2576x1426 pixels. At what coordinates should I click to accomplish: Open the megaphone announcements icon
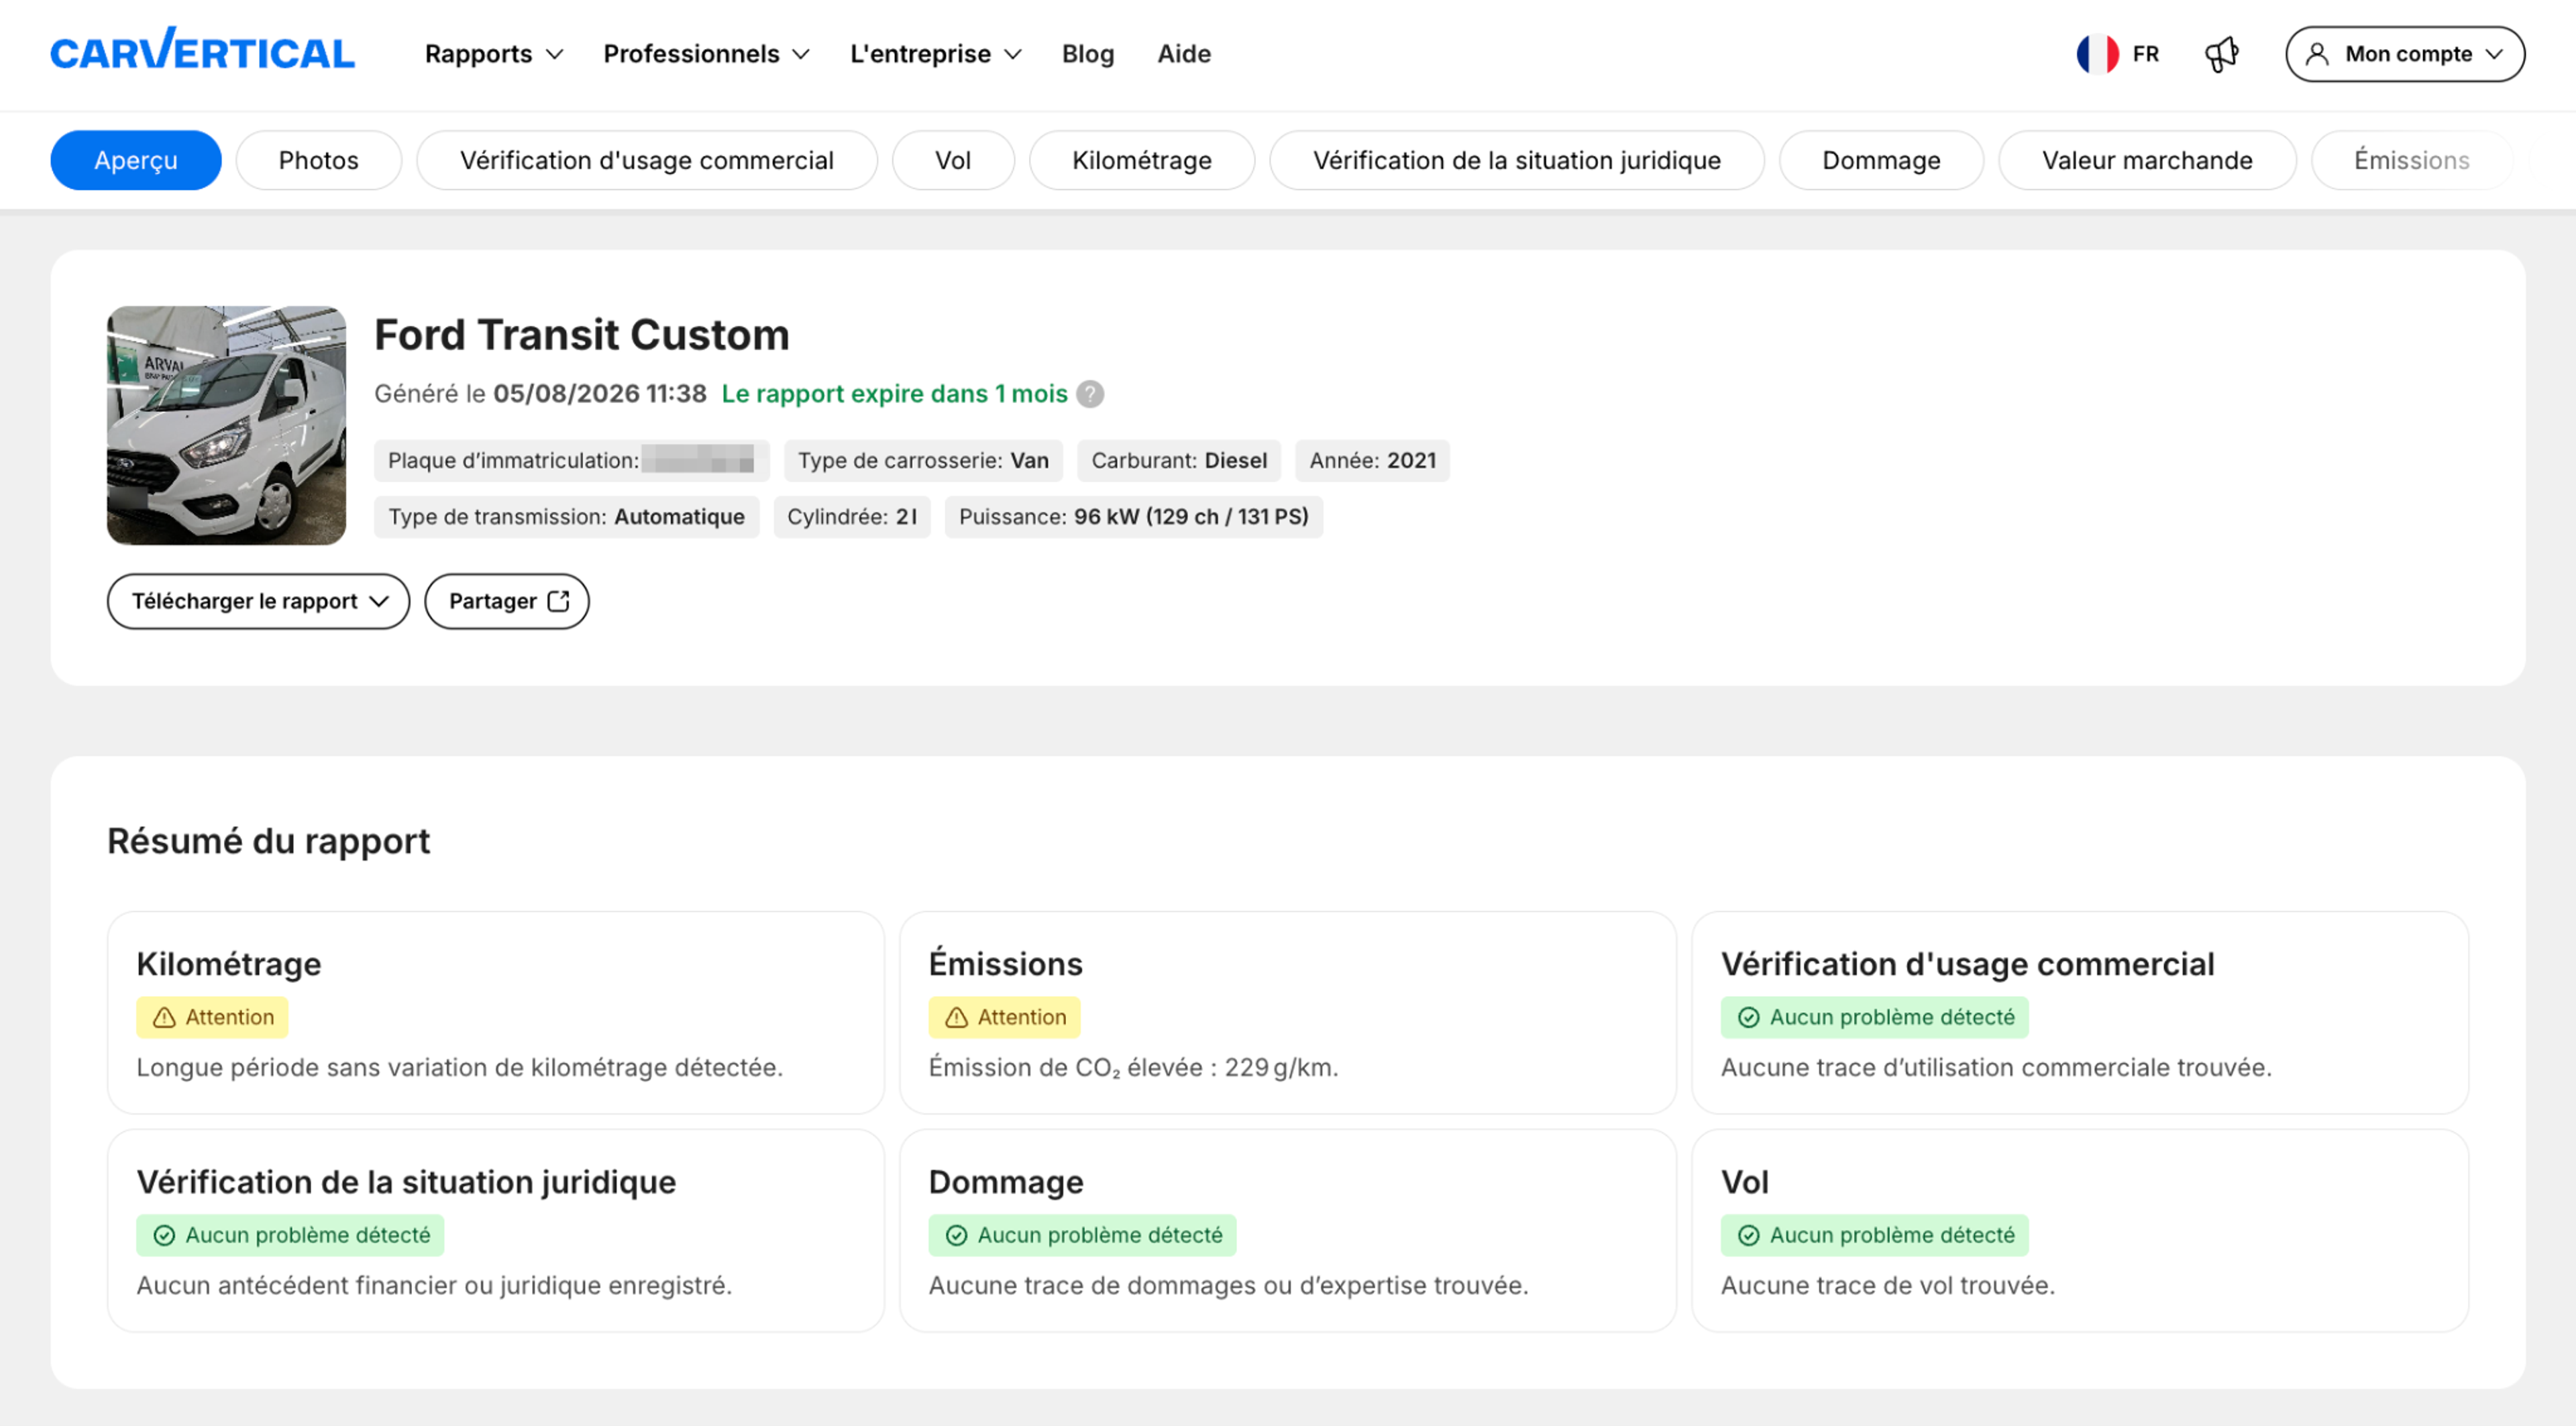[x=2221, y=54]
